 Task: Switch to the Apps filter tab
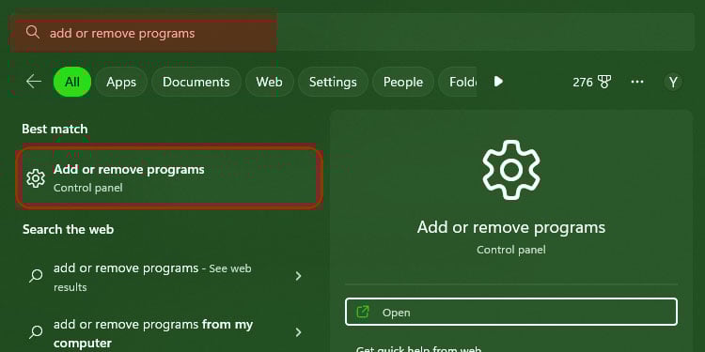click(x=121, y=82)
